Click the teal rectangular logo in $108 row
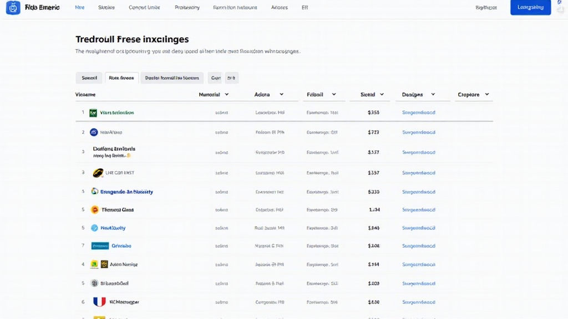The width and height of the screenshot is (568, 319). (100, 246)
